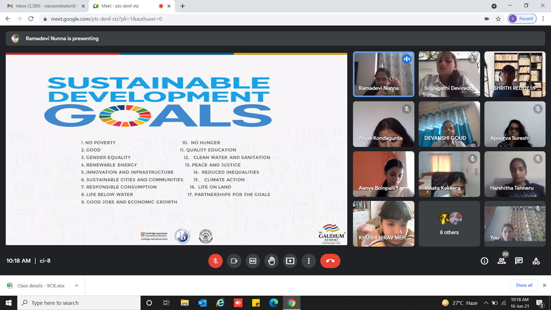
Task: Close the Gmail Inbox tab
Action: [x=83, y=6]
